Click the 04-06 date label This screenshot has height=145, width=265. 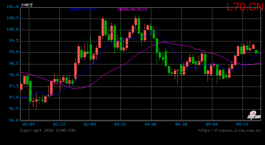[151, 124]
